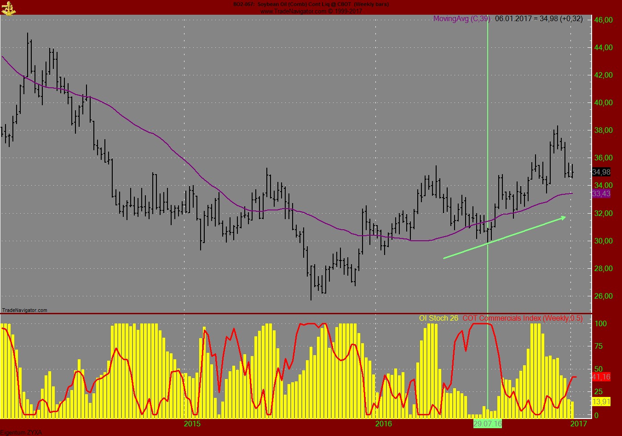Click the purple 33,43 moving average price tag
Viewport: 622px width, 436px height.
602,193
